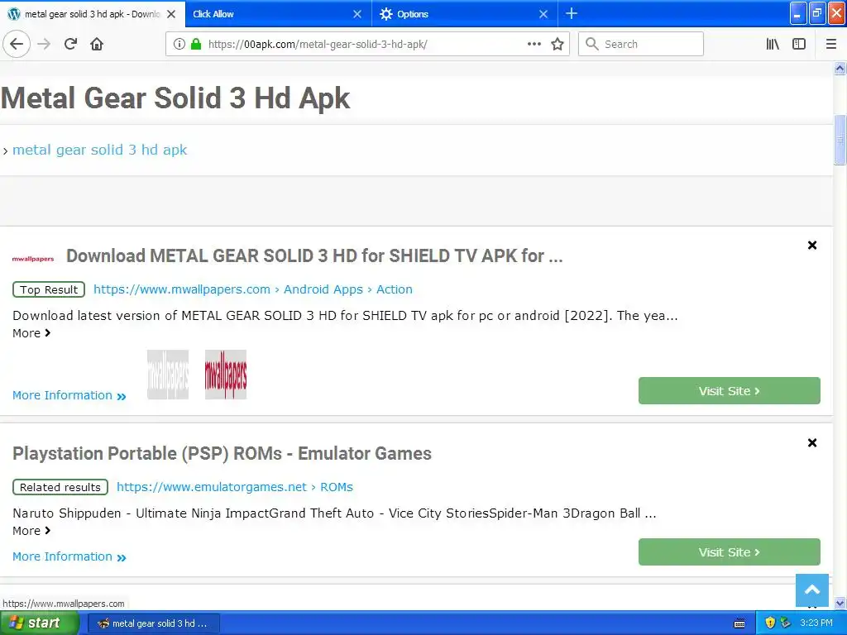Show site information icon in address bar
Viewport: 847px width, 635px height.
pyautogui.click(x=179, y=45)
